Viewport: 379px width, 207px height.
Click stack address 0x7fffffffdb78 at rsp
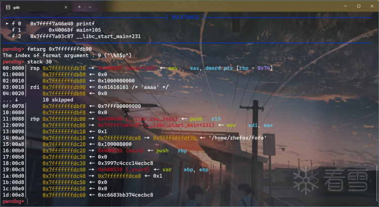[64, 68]
